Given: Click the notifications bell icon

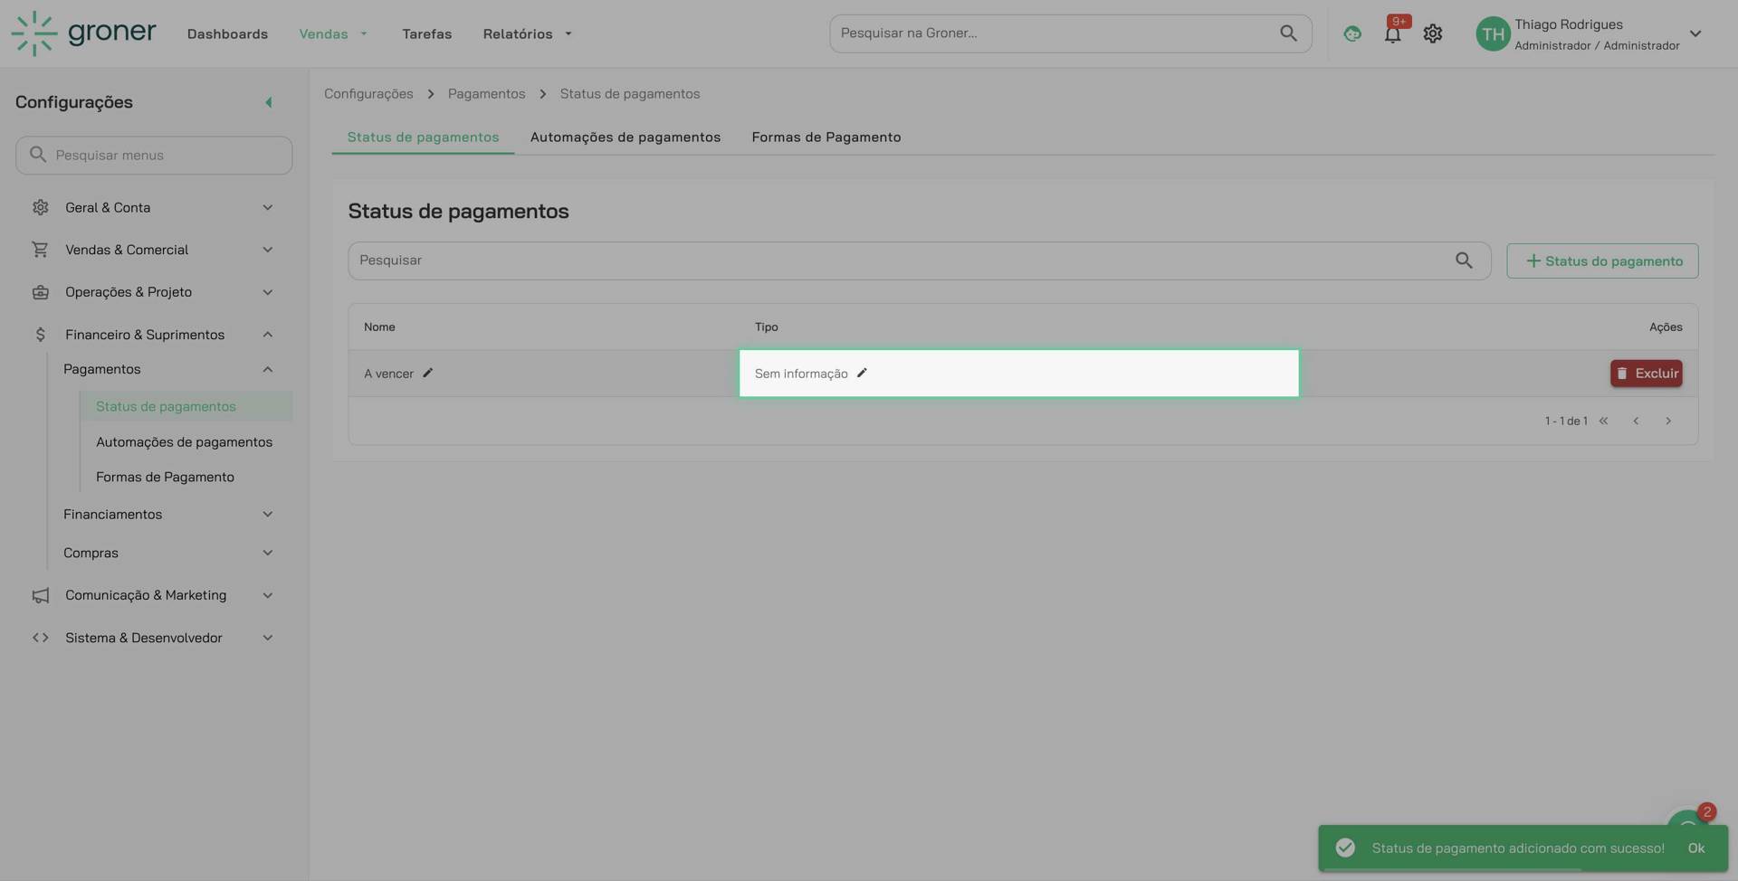Looking at the screenshot, I should click(x=1392, y=34).
